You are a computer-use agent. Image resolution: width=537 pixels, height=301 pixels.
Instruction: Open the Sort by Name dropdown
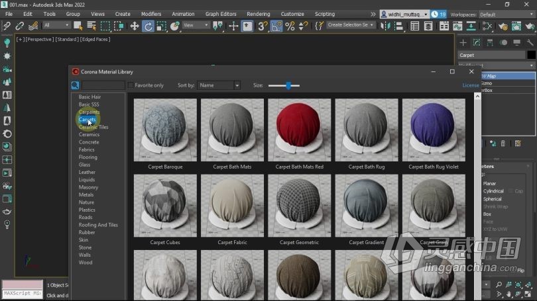[219, 85]
